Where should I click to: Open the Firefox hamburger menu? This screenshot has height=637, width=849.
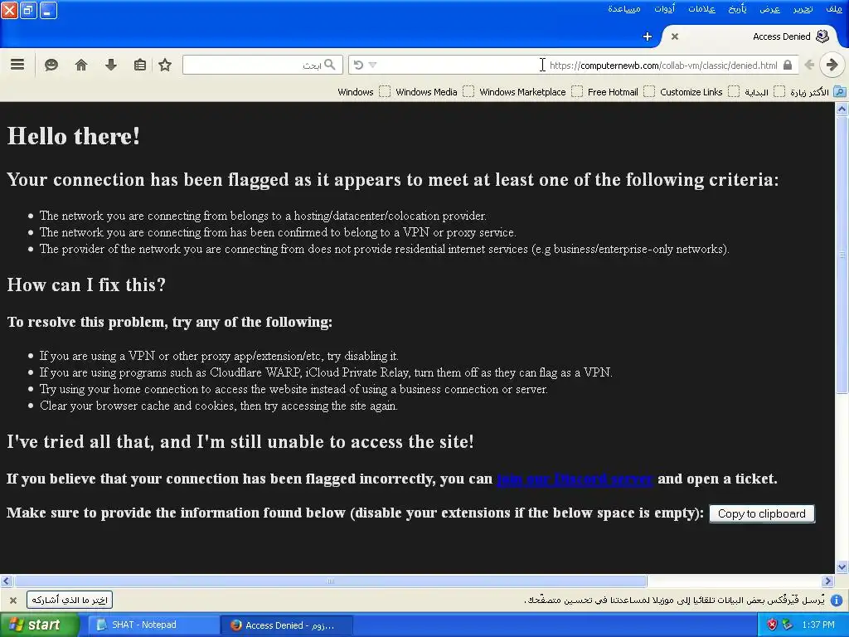[17, 65]
